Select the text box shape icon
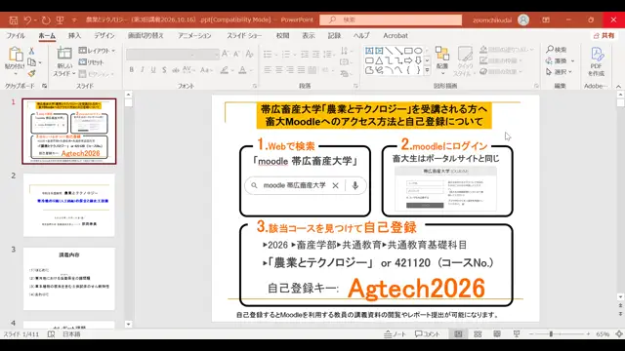Viewport: 625px width, 351px height. [x=369, y=51]
